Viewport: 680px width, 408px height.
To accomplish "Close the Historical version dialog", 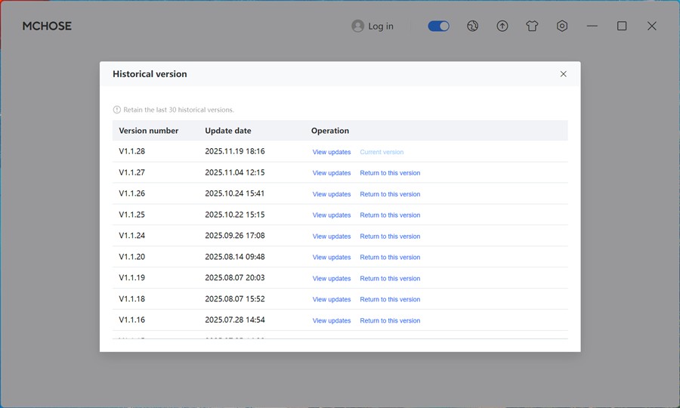I will tap(563, 74).
